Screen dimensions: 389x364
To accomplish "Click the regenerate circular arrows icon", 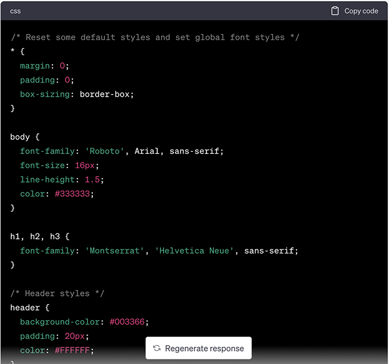I will click(x=157, y=348).
